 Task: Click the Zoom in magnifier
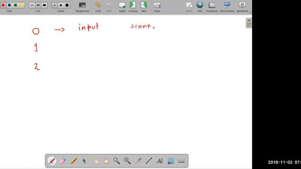click(117, 161)
